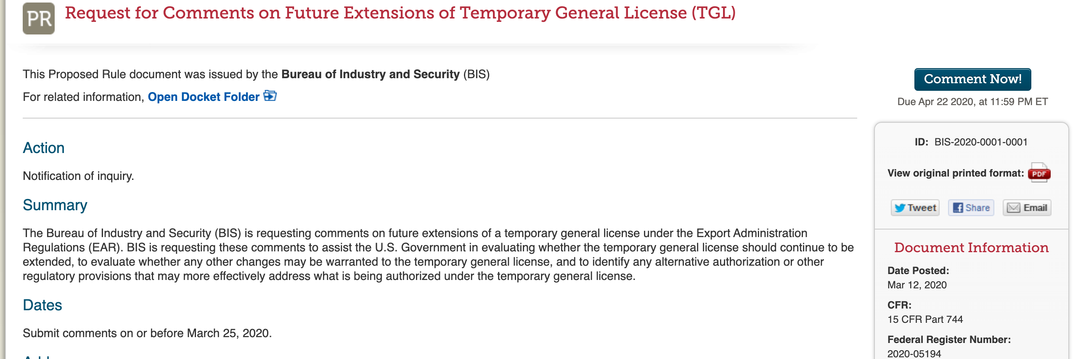Click the Request for Comments document title
The width and height of the screenshot is (1086, 359).
[x=400, y=13]
